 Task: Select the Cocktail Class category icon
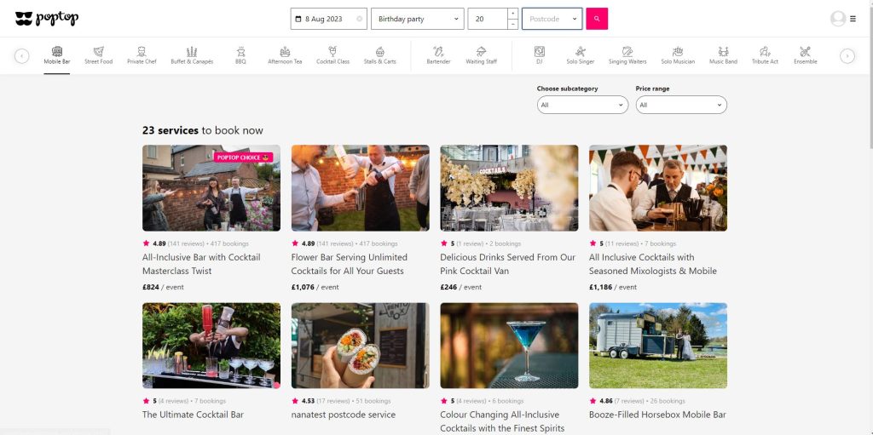pyautogui.click(x=332, y=53)
